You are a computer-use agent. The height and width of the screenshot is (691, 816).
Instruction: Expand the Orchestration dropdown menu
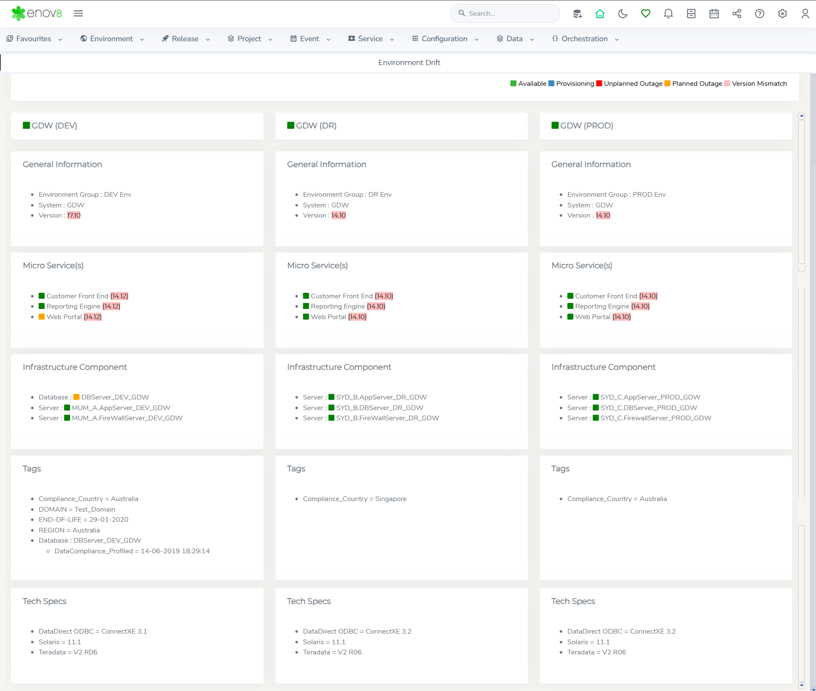(585, 39)
